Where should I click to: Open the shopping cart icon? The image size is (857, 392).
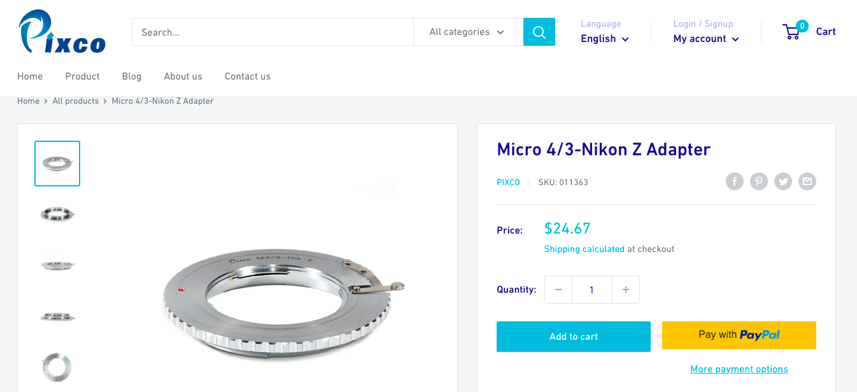point(792,32)
